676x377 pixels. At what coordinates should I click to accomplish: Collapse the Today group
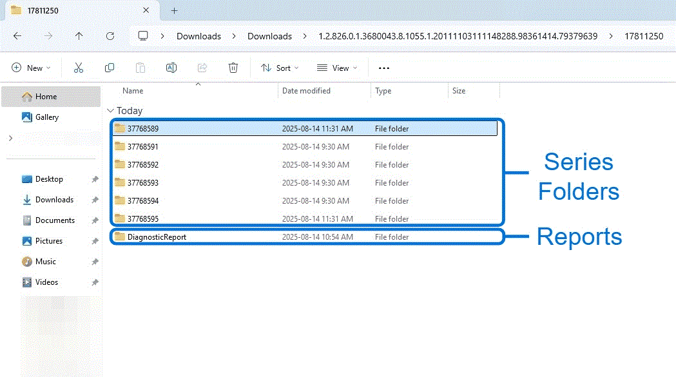(110, 111)
